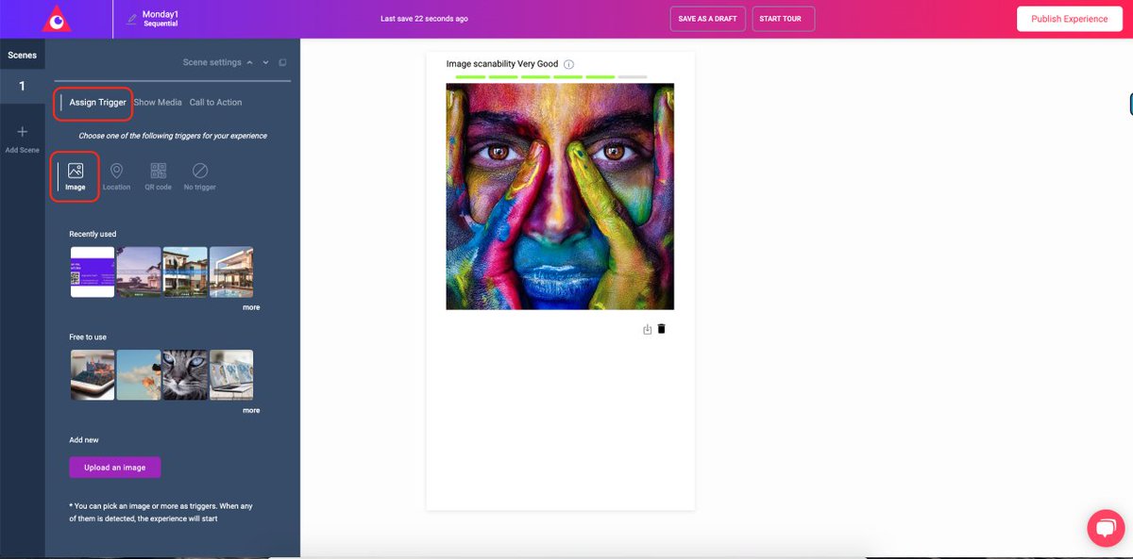This screenshot has height=559, width=1133.
Task: Click Image scanability Very Good text
Action: [x=502, y=64]
